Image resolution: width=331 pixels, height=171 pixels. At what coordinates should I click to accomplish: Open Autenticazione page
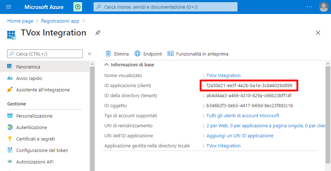31,128
